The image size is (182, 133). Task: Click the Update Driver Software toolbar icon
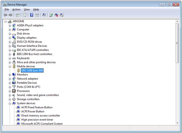(51, 15)
